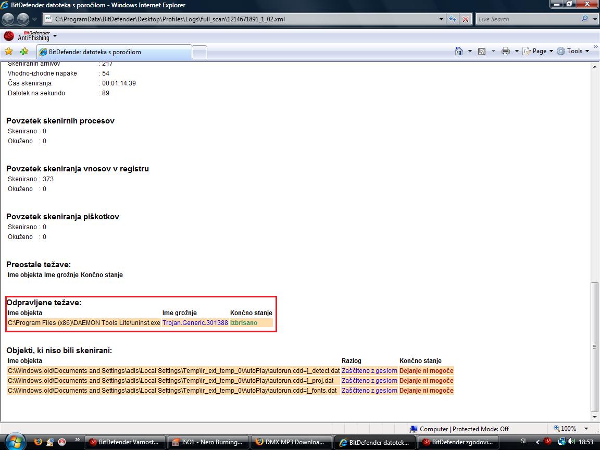Click the vertical scrollbar thumb
The height and width of the screenshot is (450, 600).
pyautogui.click(x=595, y=347)
